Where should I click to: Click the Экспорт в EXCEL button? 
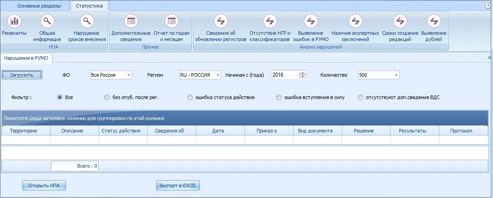click(x=178, y=186)
